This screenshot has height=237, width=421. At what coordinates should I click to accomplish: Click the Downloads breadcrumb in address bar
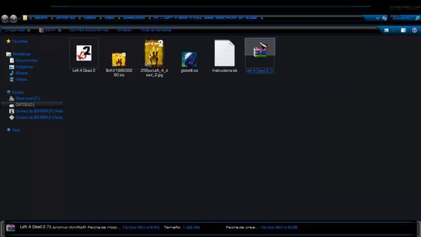[134, 18]
